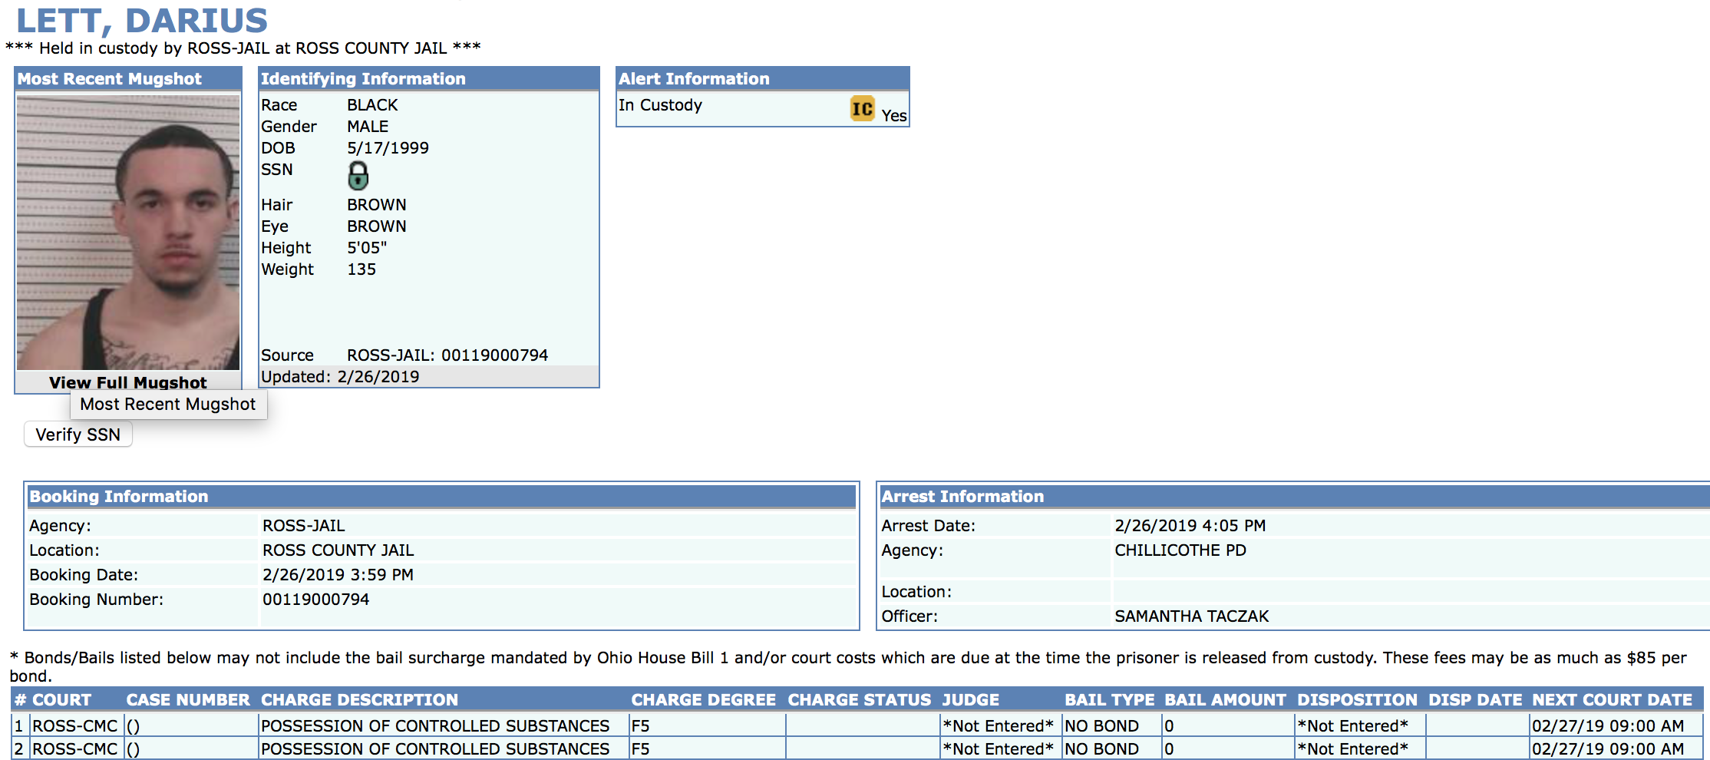Viewport: 1710px width, 760px height.
Task: Click the most recent mugshot photo
Action: pos(128,233)
